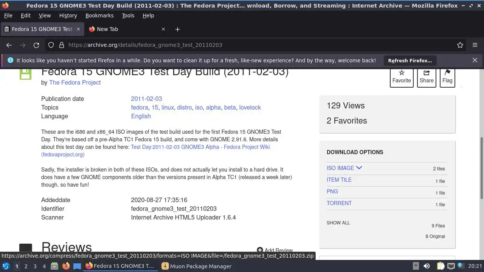Open the distro topic link
Screen dimensions: 484x272
pyautogui.click(x=185, y=107)
